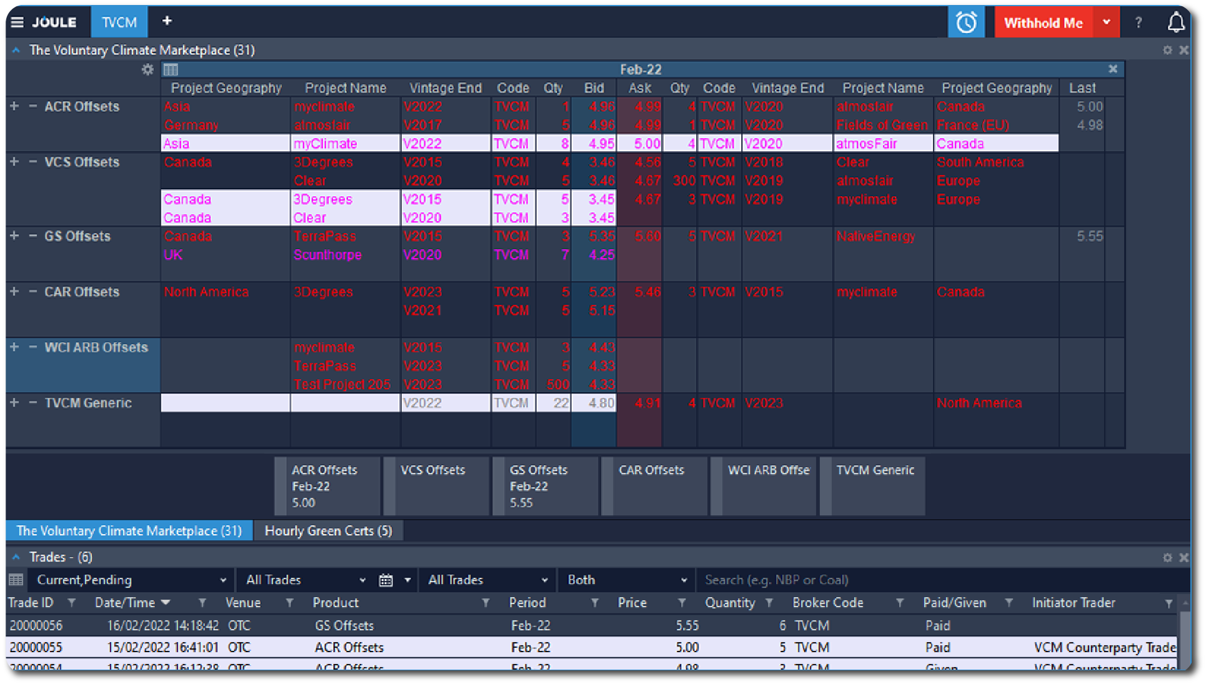Screen dimensions: 1206x684
Task: Close the Feb-22 period column
Action: [1113, 69]
